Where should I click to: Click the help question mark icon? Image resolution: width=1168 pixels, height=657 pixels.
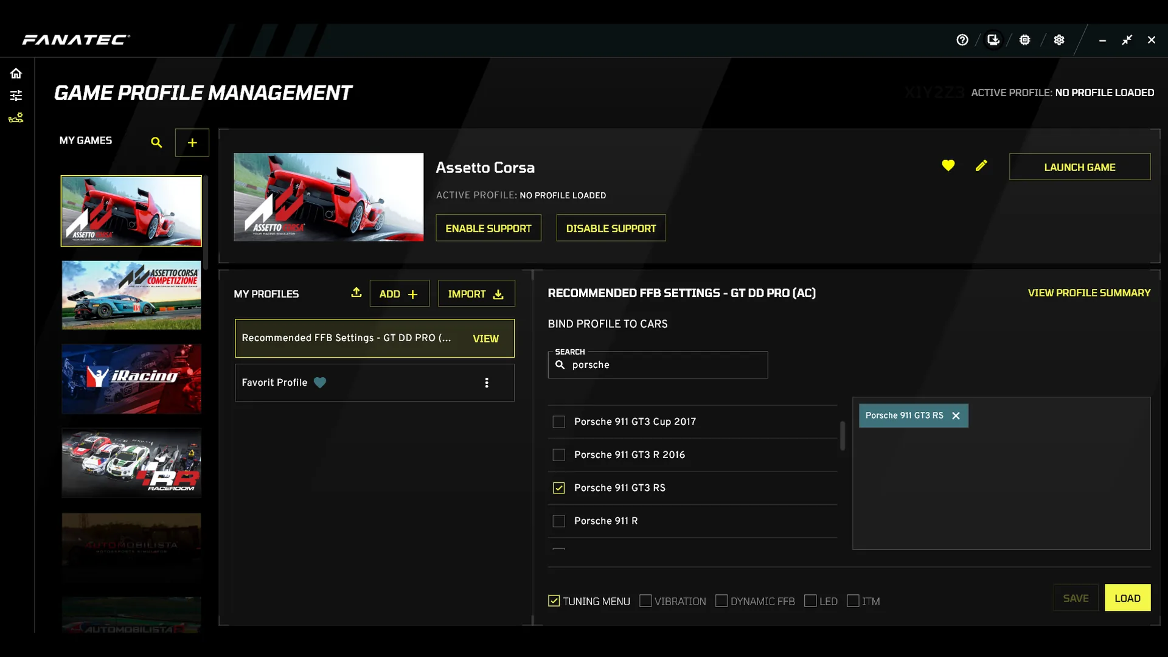click(x=962, y=40)
